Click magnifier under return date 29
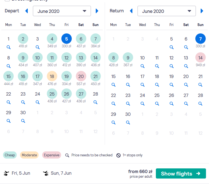This screenshot has width=209, height=184. 113,122
